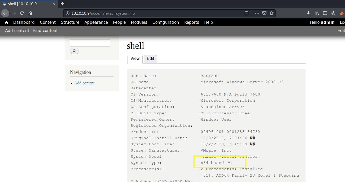Toggle Reader View icon in address bar
Viewport: 345px width, 182px height.
coord(247,13)
